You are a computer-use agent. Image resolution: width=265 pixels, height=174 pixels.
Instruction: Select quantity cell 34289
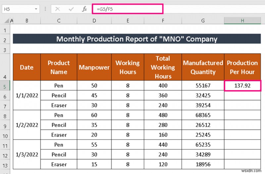tap(203, 154)
